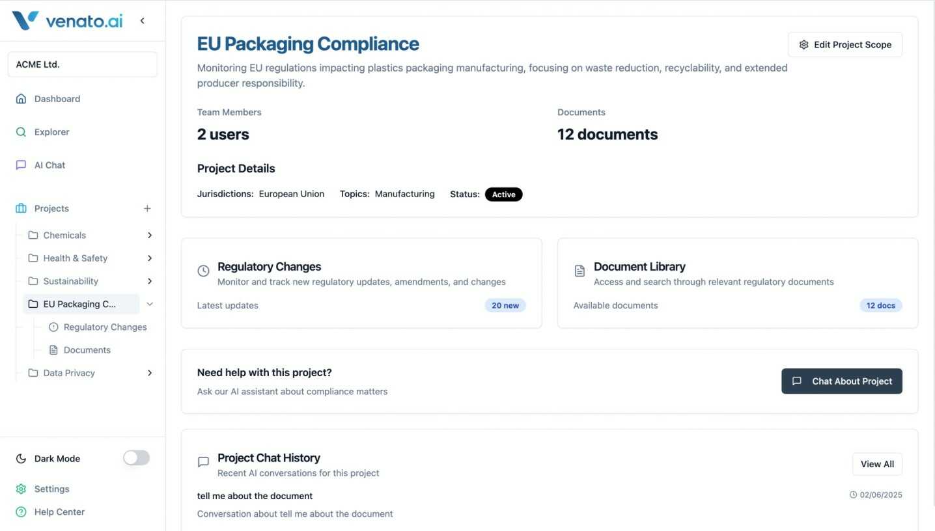The width and height of the screenshot is (935, 531).
Task: Toggle the Dark Mode switch
Action: click(136, 458)
